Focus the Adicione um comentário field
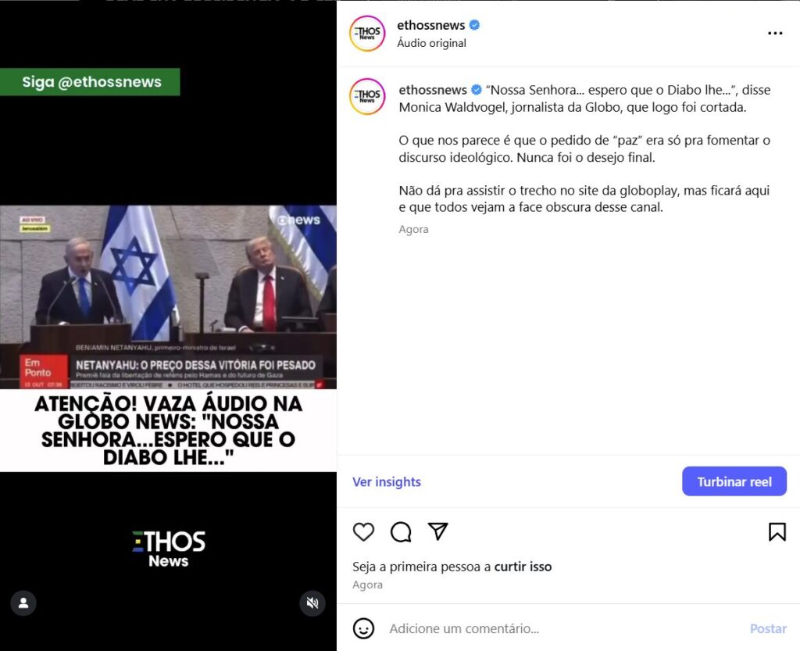Screen dimensions: 800x651 point(561,628)
